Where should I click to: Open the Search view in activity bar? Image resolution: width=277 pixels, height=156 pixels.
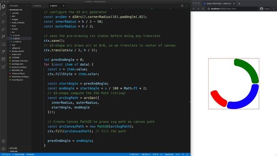pyautogui.click(x=3, y=14)
